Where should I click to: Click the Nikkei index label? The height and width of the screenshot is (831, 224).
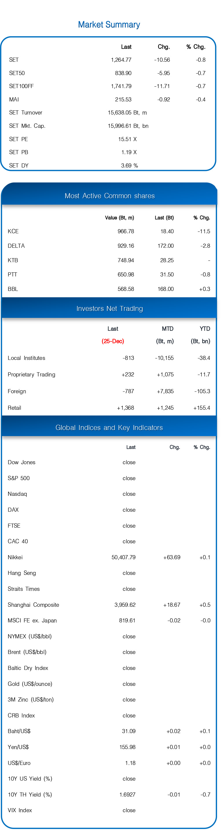point(15,557)
